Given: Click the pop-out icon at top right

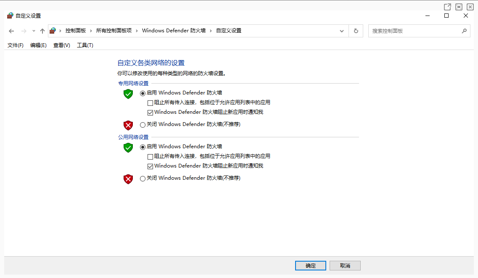Looking at the screenshot, I should [x=447, y=7].
